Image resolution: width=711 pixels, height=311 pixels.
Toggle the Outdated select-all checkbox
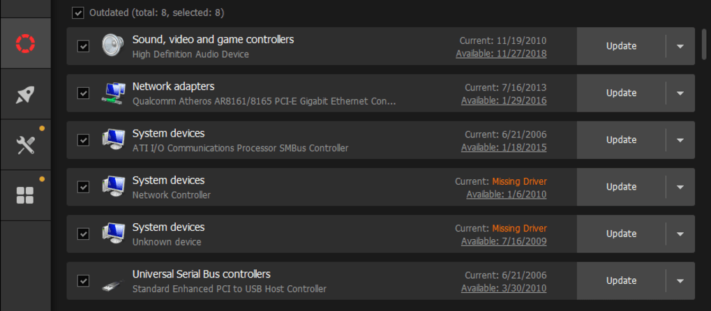click(78, 13)
